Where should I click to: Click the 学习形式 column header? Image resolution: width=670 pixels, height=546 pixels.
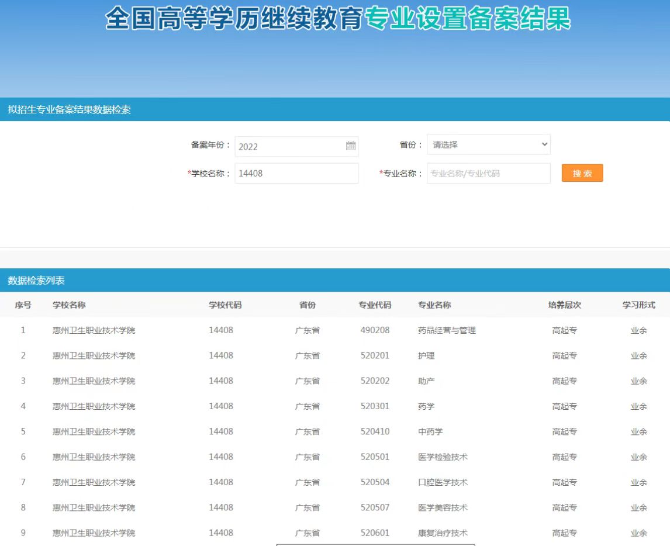coord(638,305)
